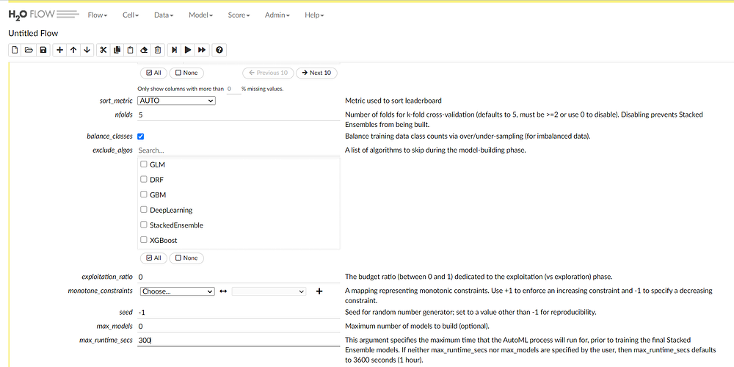
Task: Open the empty monotone constraint value dropdown
Action: (269, 291)
